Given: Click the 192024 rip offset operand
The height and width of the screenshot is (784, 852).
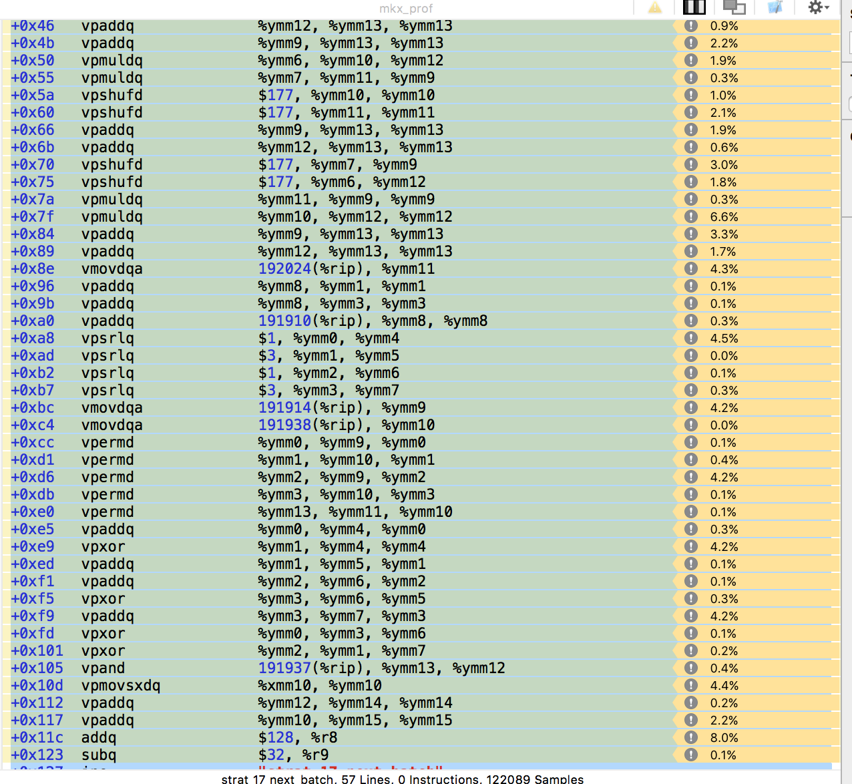Looking at the screenshot, I should click(284, 269).
